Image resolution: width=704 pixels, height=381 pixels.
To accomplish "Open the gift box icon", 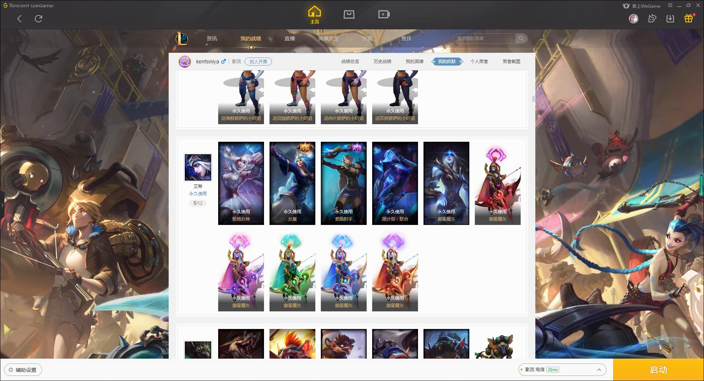I will 689,18.
